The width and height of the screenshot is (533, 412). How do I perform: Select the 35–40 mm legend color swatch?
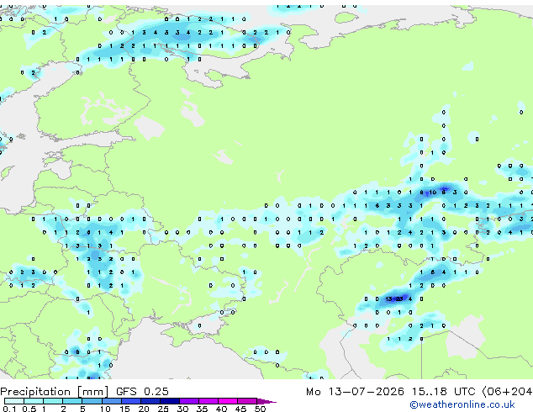(208, 401)
